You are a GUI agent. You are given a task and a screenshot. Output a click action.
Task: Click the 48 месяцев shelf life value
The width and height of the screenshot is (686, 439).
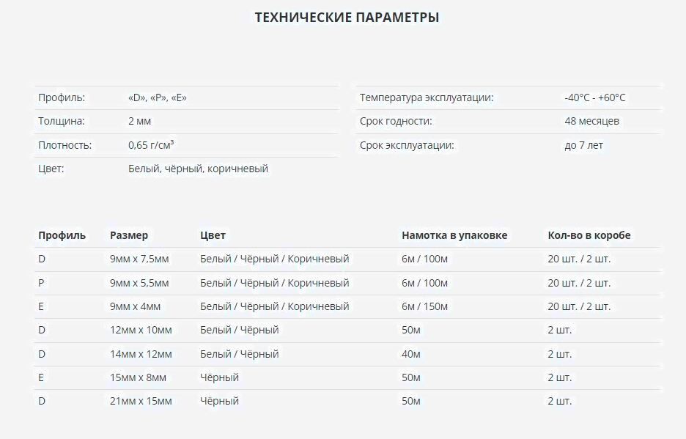coord(591,121)
